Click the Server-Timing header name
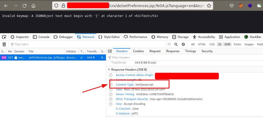The height and width of the screenshot is (118, 263). [x=125, y=94]
